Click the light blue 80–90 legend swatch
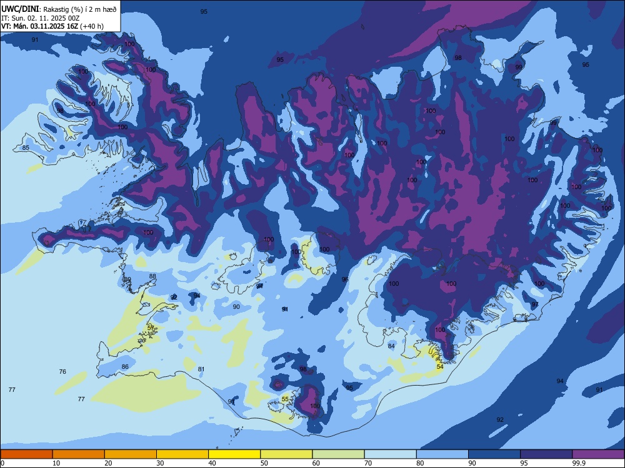 [442, 454]
